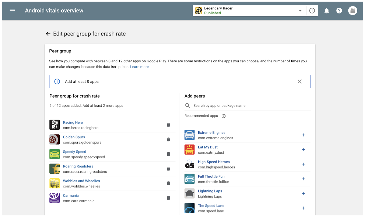Open the Roaring Roadsters app link
The height and width of the screenshot is (217, 365).
click(x=78, y=166)
